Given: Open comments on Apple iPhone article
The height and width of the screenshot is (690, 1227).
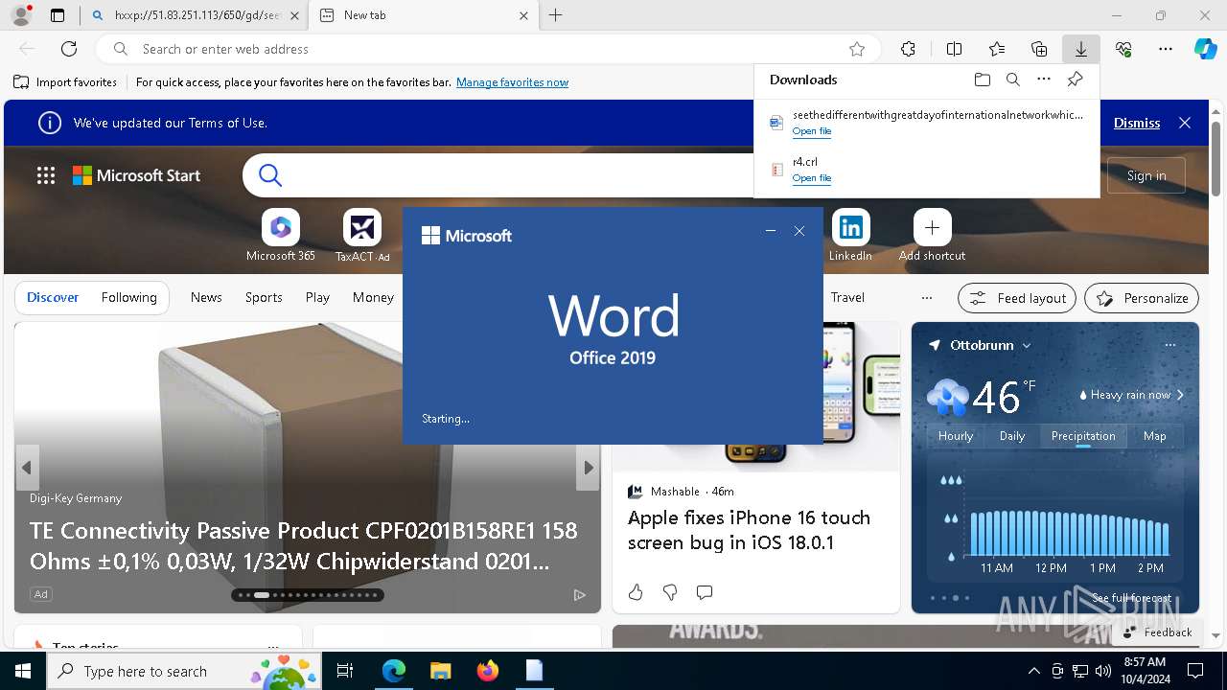Looking at the screenshot, I should 705,592.
